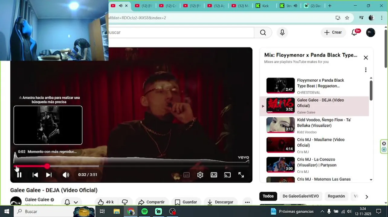Open the account avatar menu
The width and height of the screenshot is (388, 217).
[370, 33]
